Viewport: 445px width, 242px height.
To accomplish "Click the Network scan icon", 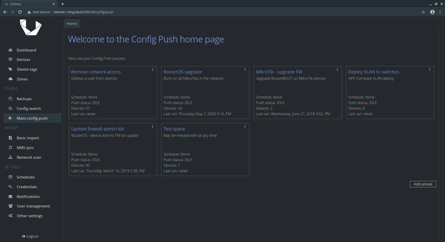I will coord(10,158).
